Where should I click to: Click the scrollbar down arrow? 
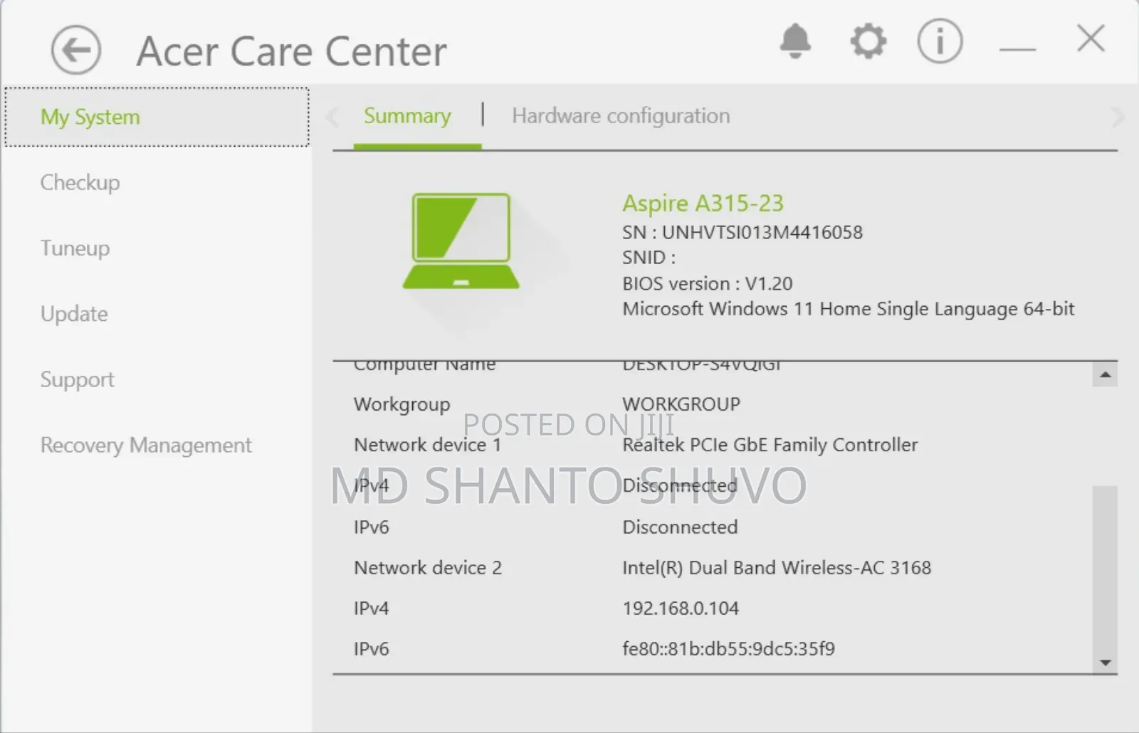point(1105,663)
